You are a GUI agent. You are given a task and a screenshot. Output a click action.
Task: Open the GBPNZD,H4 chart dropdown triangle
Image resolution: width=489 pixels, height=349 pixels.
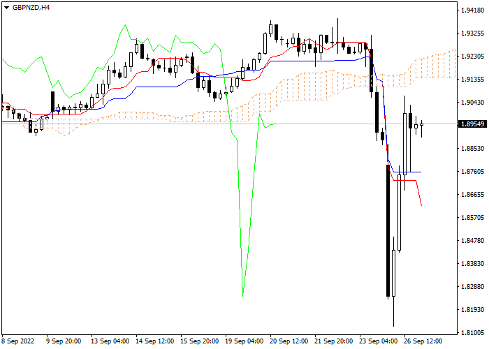6,8
